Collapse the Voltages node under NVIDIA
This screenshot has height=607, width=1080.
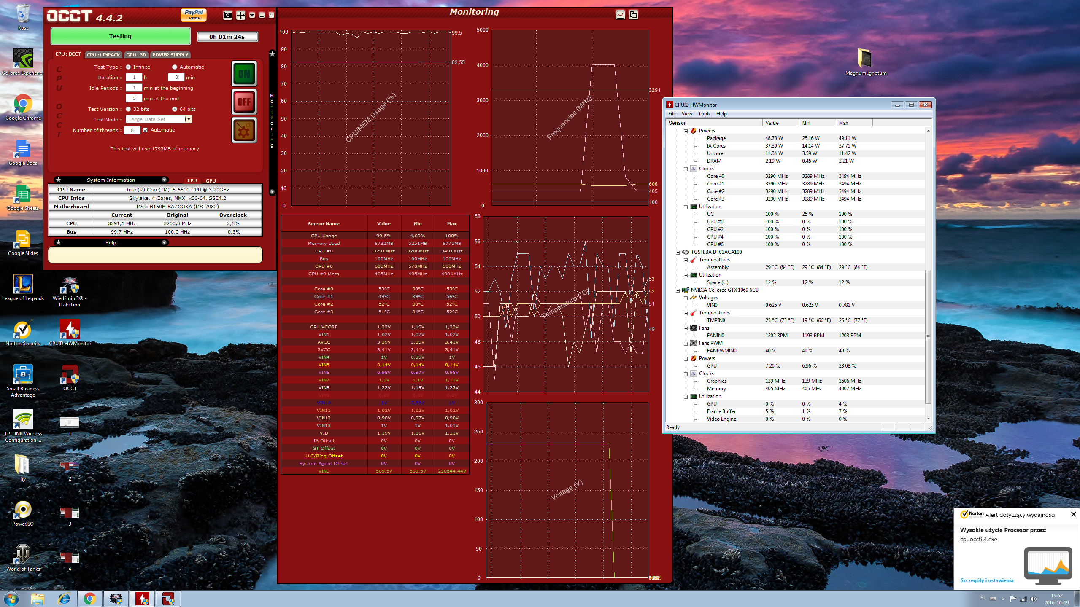[686, 298]
